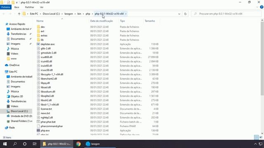Select the lib folder icon
Screen dimensions: 264x148
pos(38,40)
